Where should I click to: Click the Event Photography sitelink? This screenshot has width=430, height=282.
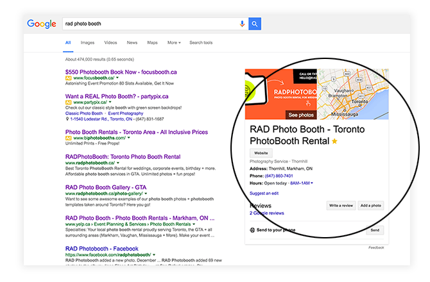point(126,113)
